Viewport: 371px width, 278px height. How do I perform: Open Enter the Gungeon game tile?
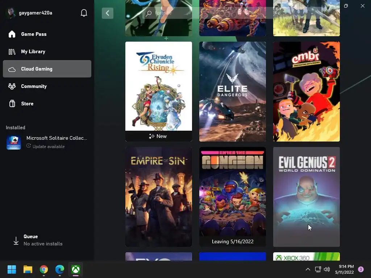[233, 197]
